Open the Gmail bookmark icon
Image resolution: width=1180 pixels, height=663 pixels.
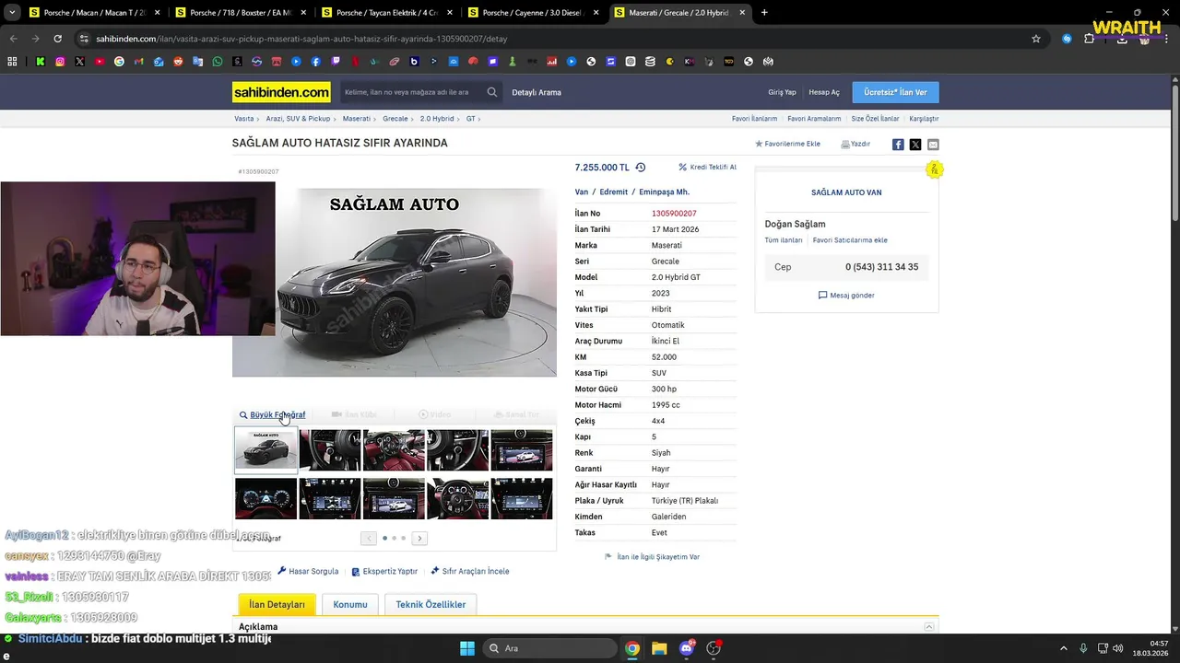(138, 62)
